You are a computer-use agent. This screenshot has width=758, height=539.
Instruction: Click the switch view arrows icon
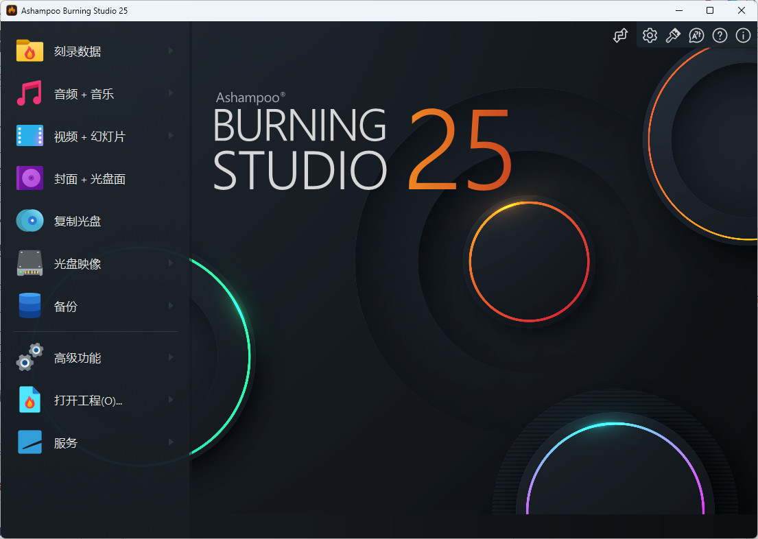point(620,35)
